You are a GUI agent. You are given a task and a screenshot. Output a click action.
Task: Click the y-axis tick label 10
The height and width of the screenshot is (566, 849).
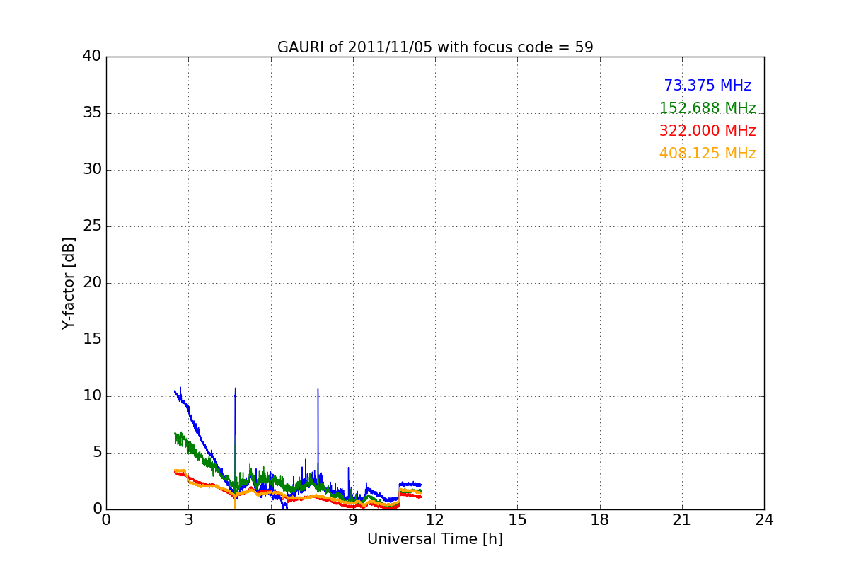92,396
